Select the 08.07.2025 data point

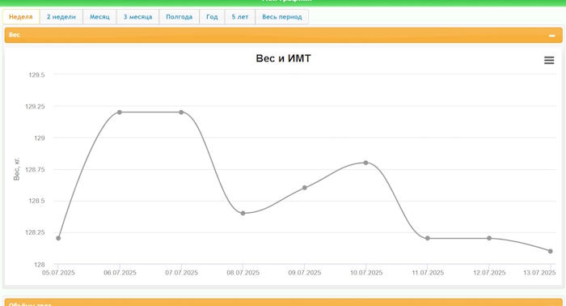click(x=243, y=213)
